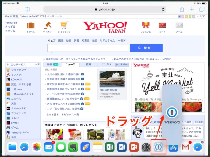Open Evernote in the dock

73,147
